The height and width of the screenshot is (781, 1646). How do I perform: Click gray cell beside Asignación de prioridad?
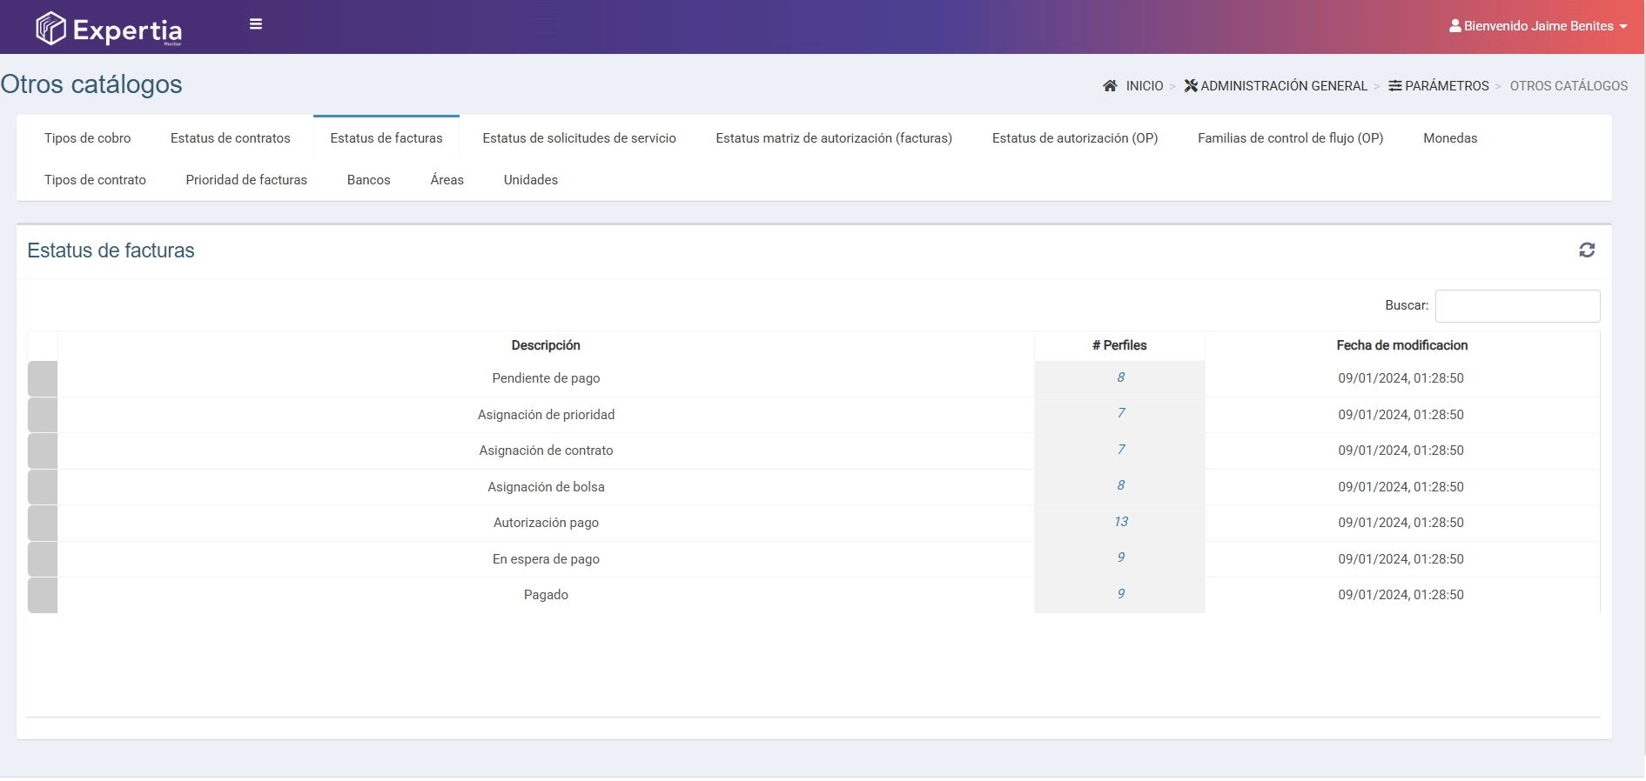(43, 415)
